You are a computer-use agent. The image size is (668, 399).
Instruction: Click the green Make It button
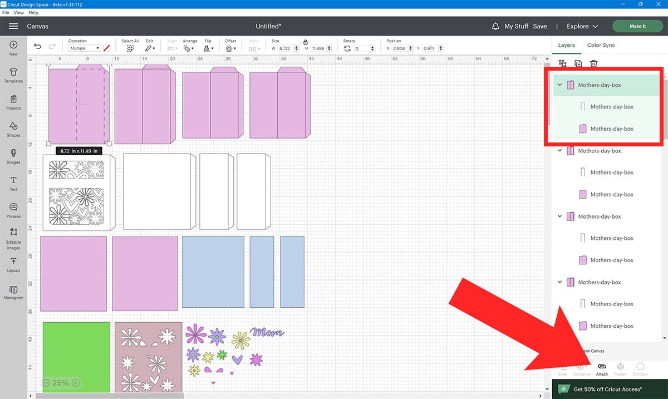coord(637,26)
